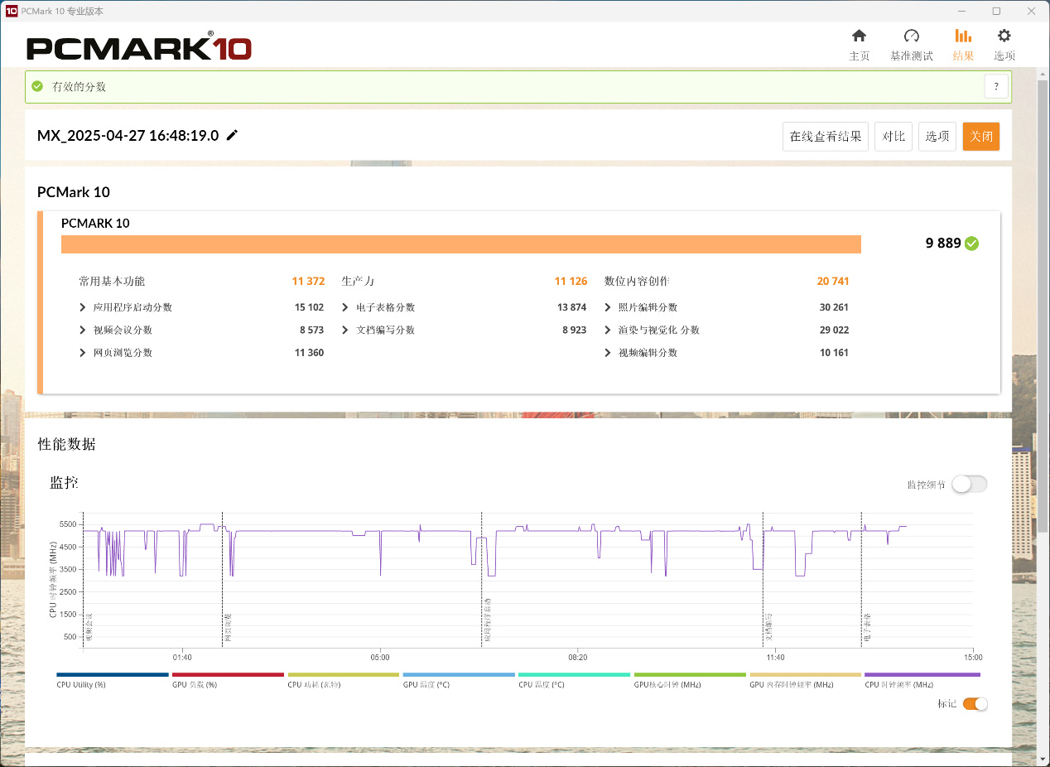Select the CPU 温度 (°C) teal legend swatch
The width and height of the screenshot is (1050, 767).
pyautogui.click(x=575, y=675)
